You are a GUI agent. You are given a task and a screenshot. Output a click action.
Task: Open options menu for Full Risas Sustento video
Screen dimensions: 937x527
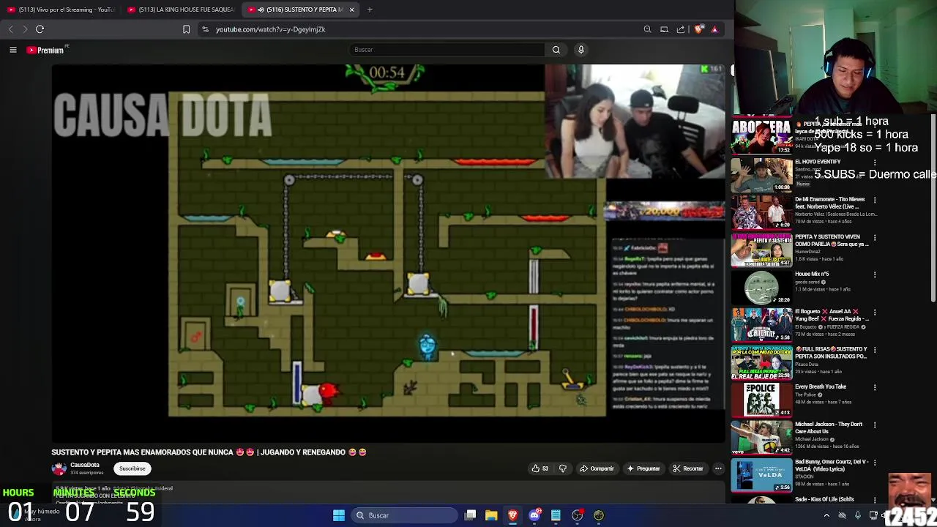tap(874, 349)
